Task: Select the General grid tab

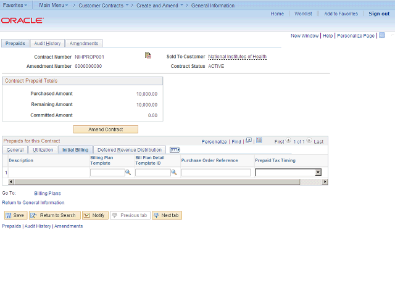Action: 15,150
